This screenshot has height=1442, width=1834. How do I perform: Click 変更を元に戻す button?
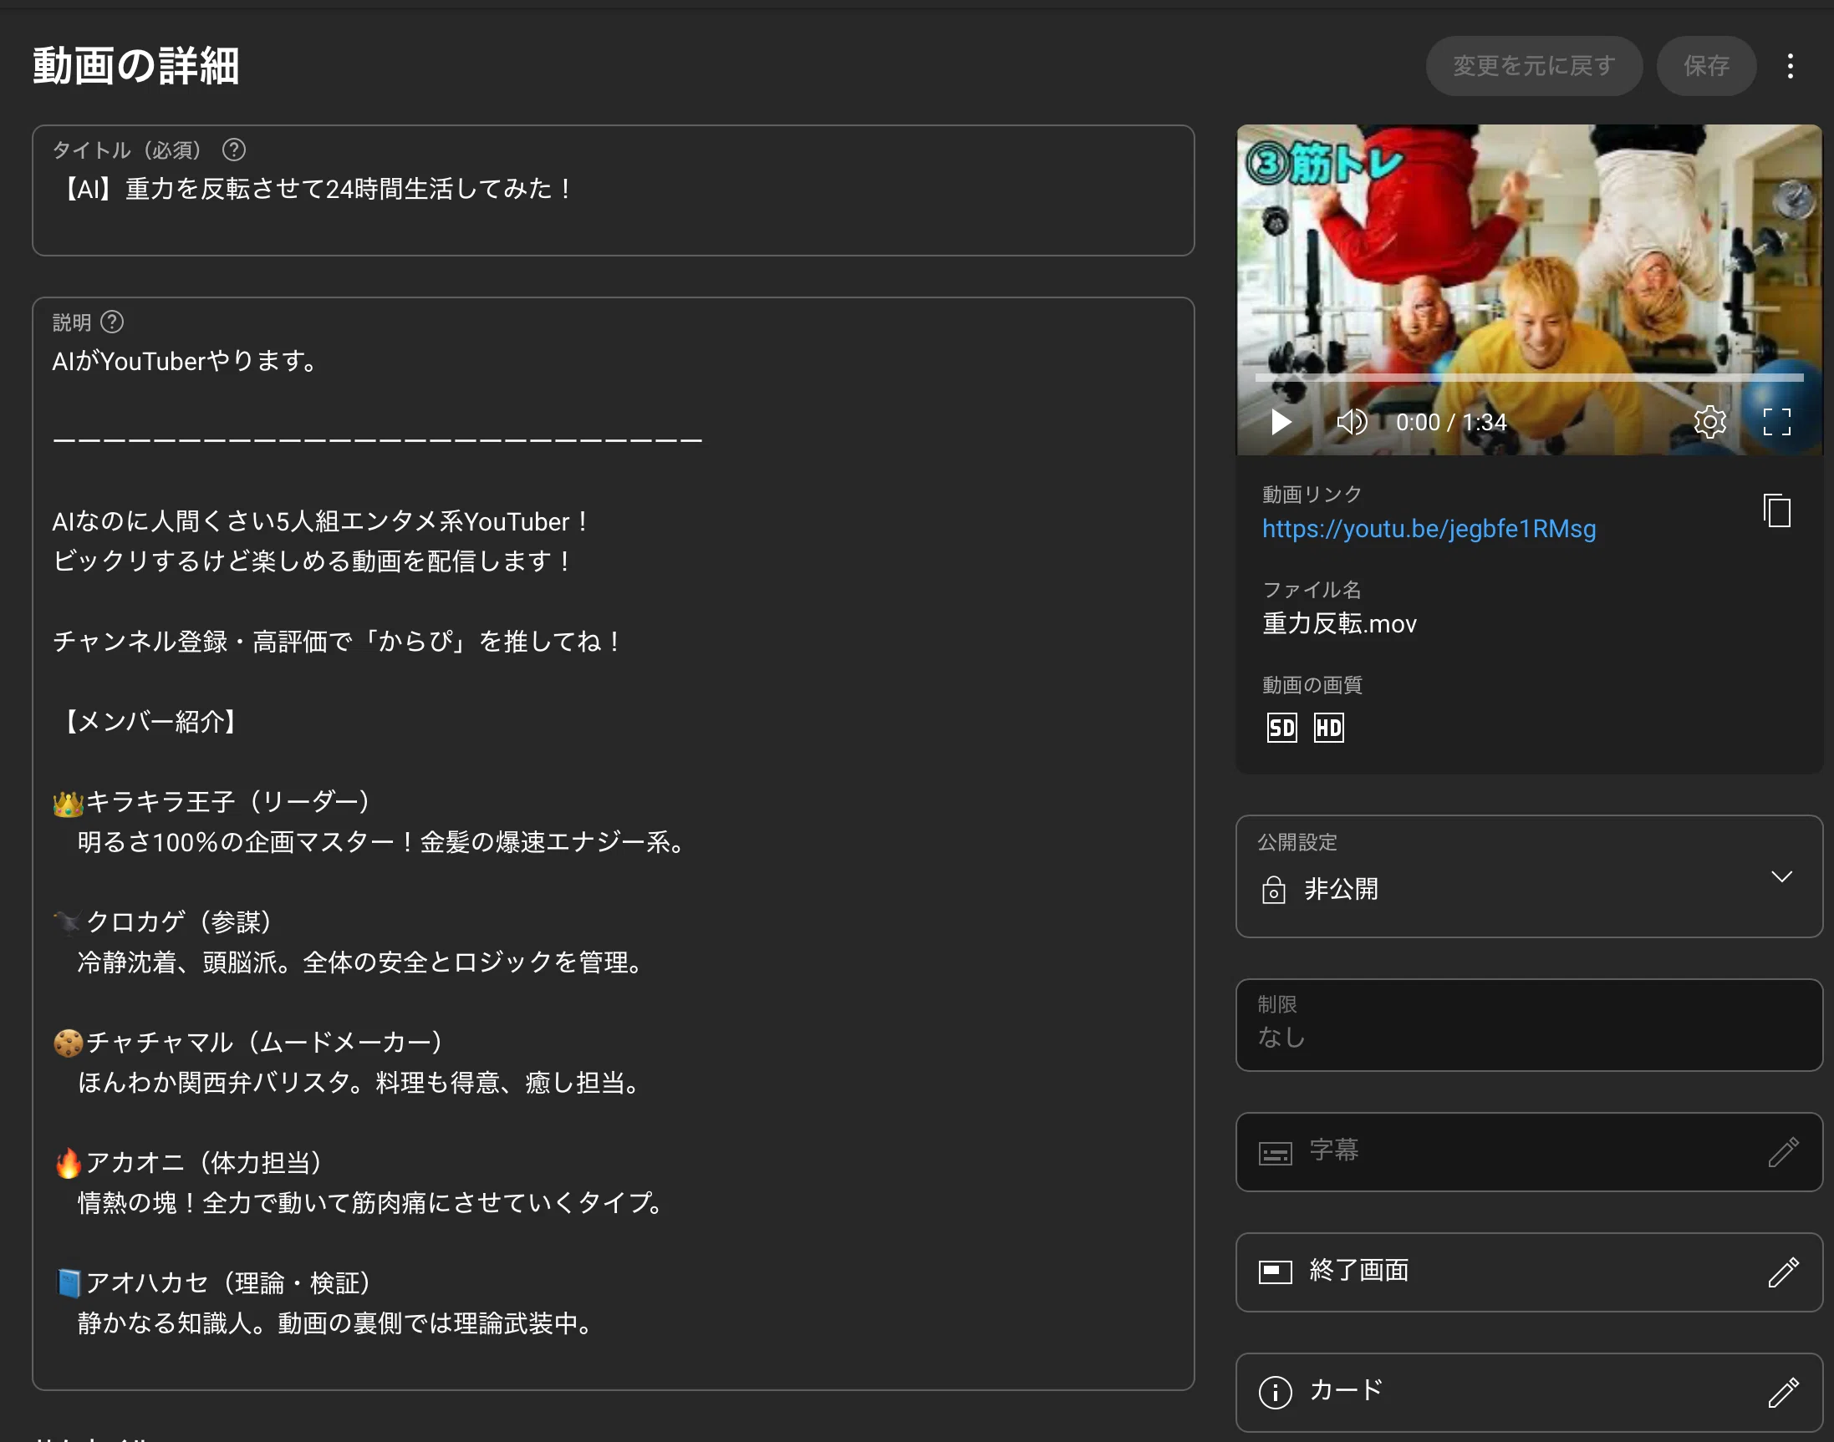coord(1533,66)
